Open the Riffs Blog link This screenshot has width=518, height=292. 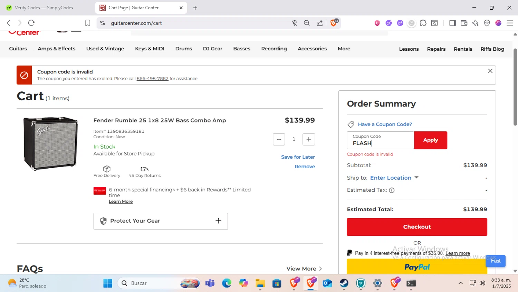pos(492,49)
